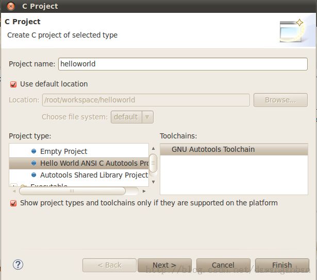Click project type list scroll down arrow

[153, 182]
